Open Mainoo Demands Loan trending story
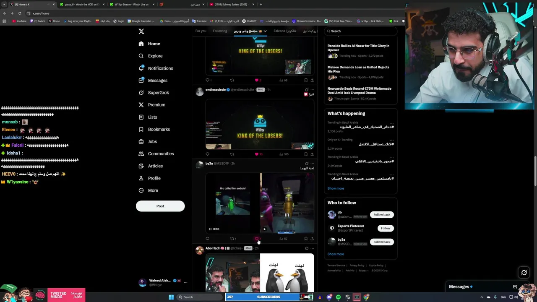537x302 pixels. point(360,72)
